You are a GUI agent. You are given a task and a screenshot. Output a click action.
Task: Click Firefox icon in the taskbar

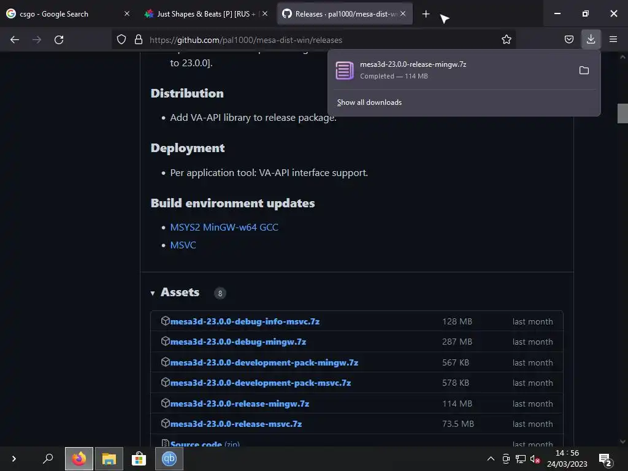pyautogui.click(x=79, y=459)
